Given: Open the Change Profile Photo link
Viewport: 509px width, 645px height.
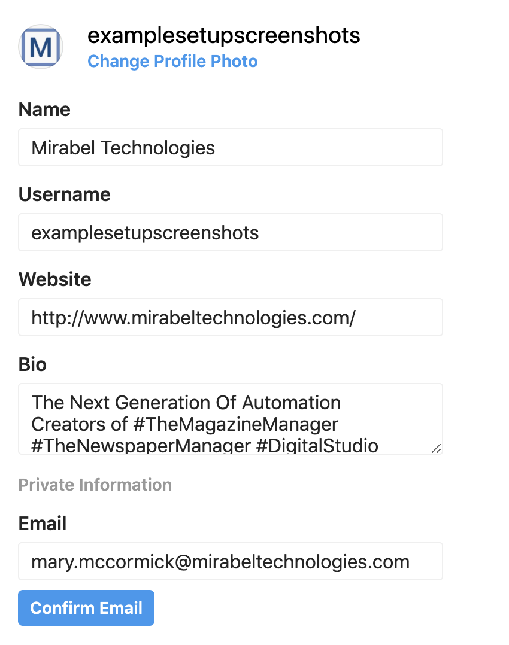Looking at the screenshot, I should pos(172,61).
